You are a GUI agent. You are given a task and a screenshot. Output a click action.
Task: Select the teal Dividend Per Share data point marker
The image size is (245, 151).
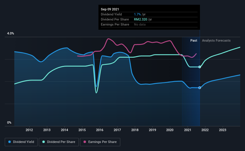[200, 67]
